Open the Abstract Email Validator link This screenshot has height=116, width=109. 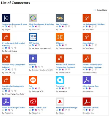65,66
